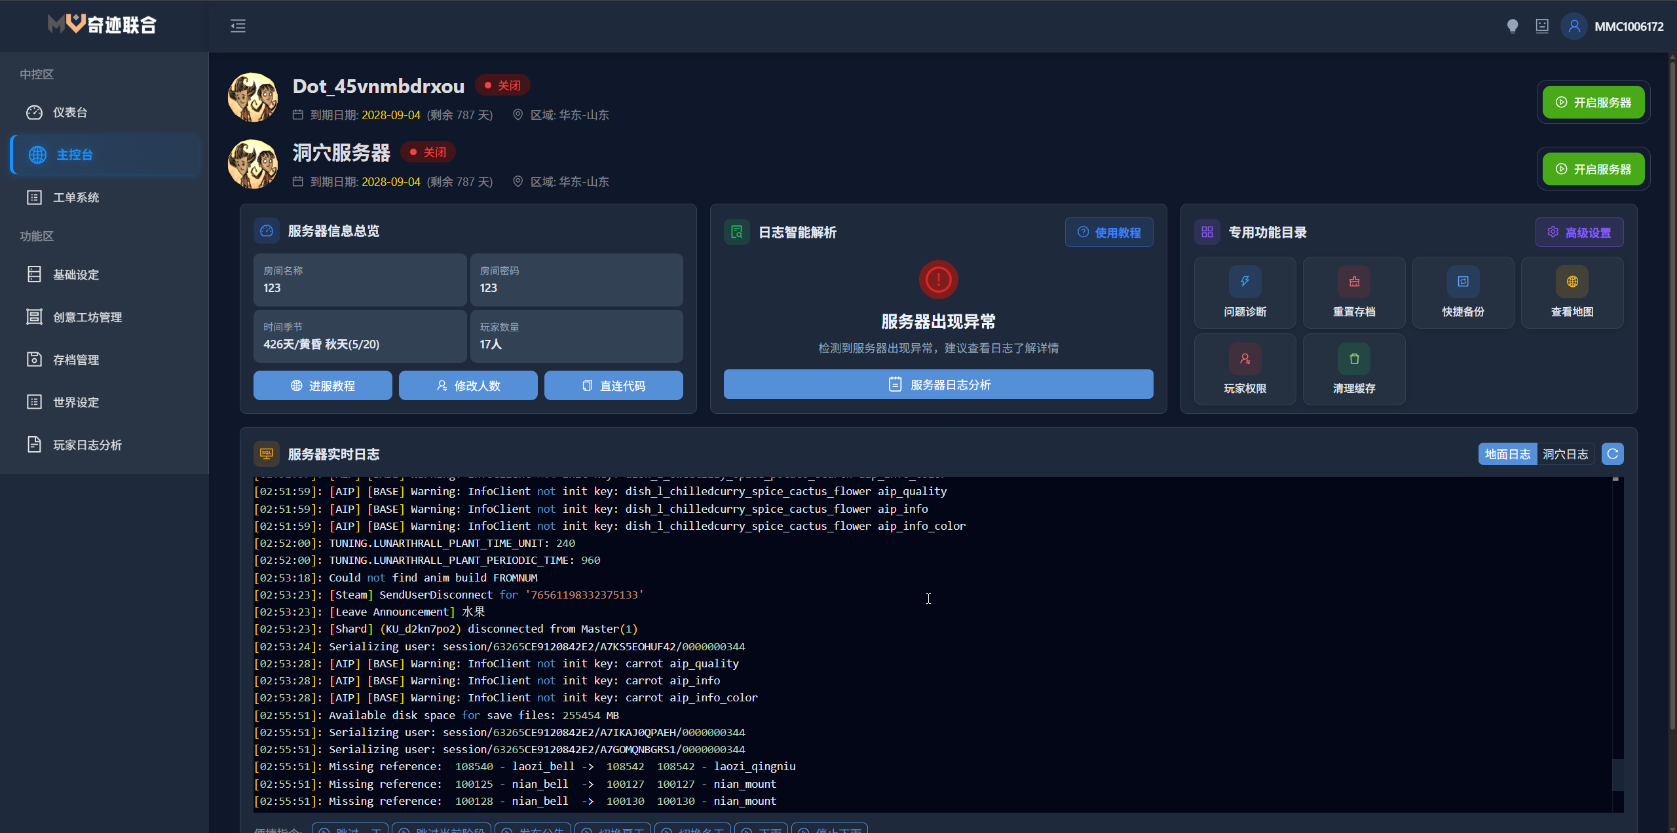
Task: Open 服务器日志分析
Action: point(939,384)
